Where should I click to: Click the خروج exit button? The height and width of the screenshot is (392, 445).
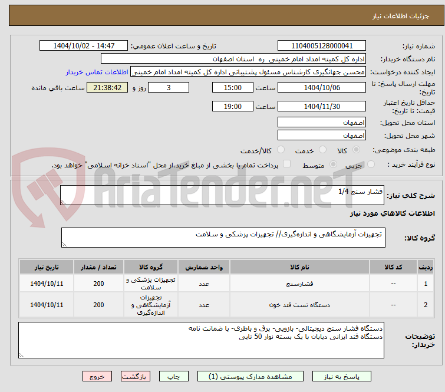[x=97, y=377]
